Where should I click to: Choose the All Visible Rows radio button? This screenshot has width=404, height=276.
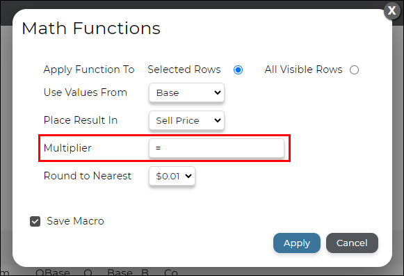click(x=354, y=70)
